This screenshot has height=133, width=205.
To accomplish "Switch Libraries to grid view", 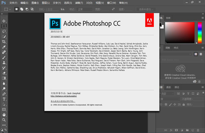I will pyautogui.click(x=196, y=54).
